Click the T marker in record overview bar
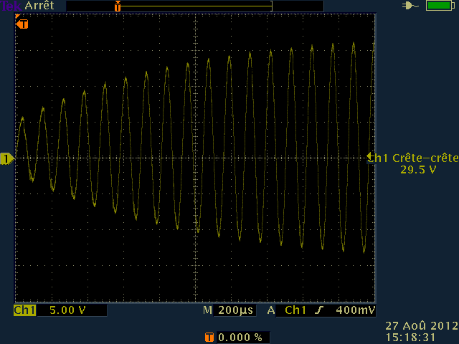Screen dimensions: 459x344 [117, 6]
